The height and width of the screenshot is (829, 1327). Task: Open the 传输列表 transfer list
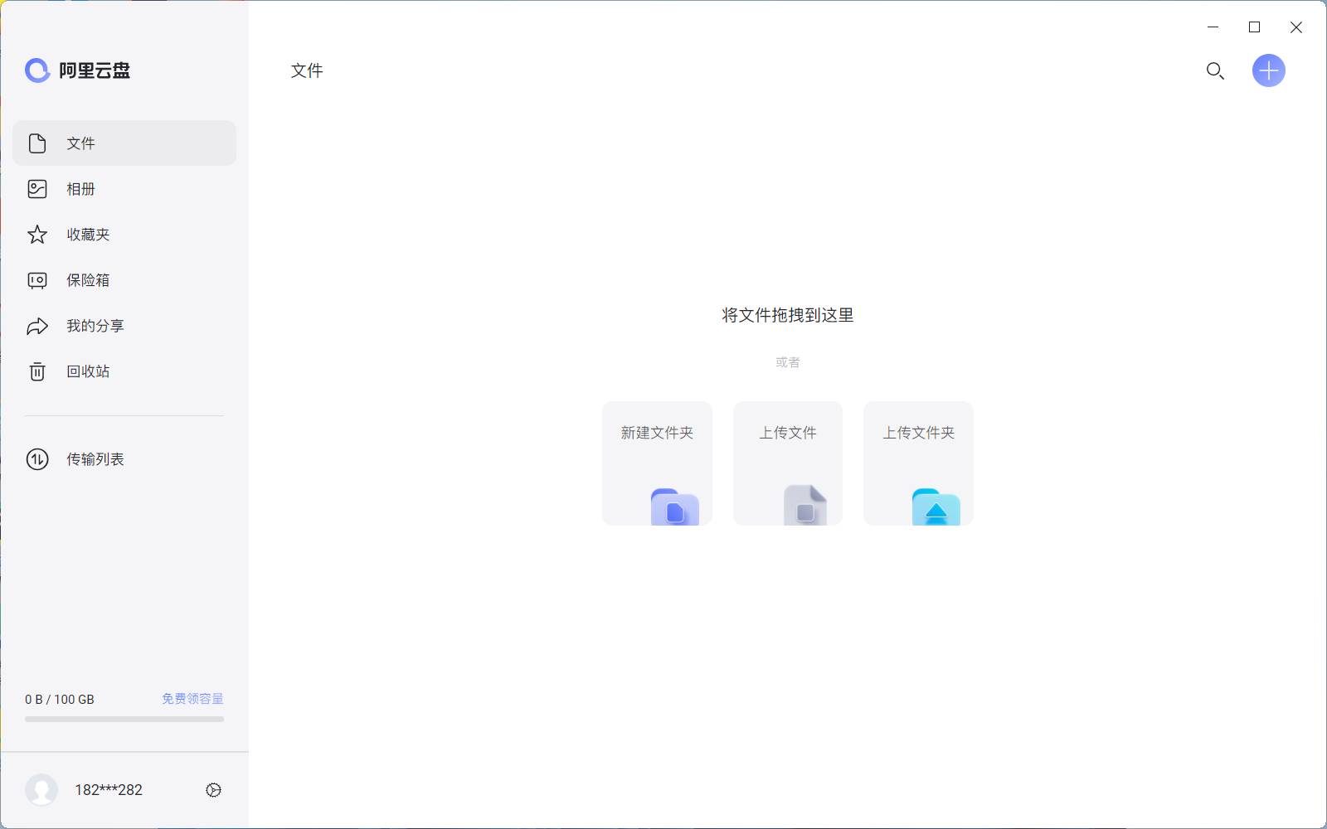tap(95, 458)
